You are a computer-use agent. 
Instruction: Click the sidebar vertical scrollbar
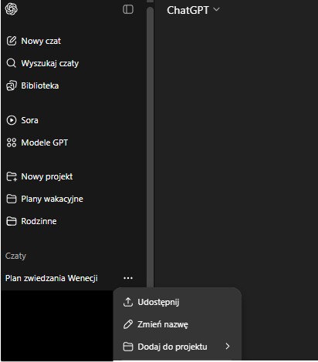tap(150, 146)
